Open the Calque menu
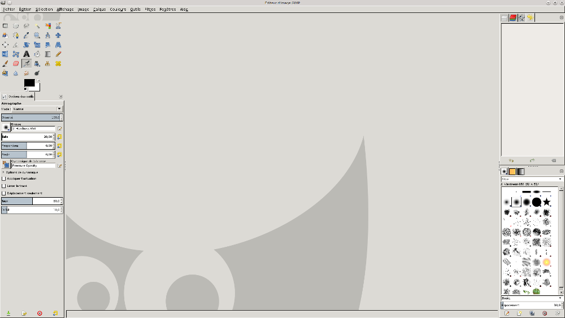This screenshot has width=565, height=318. (99, 10)
